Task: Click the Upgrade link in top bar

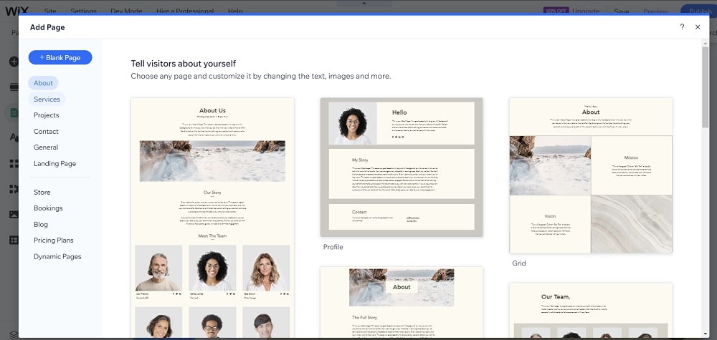Action: [x=586, y=11]
